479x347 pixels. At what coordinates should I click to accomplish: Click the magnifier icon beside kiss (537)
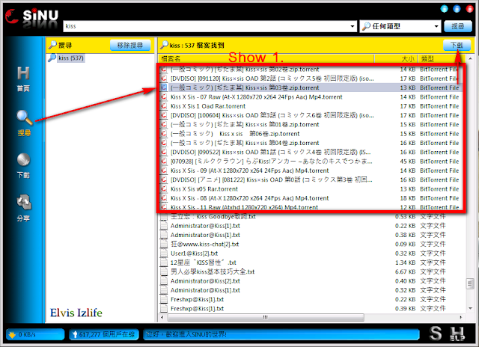[x=52, y=58]
